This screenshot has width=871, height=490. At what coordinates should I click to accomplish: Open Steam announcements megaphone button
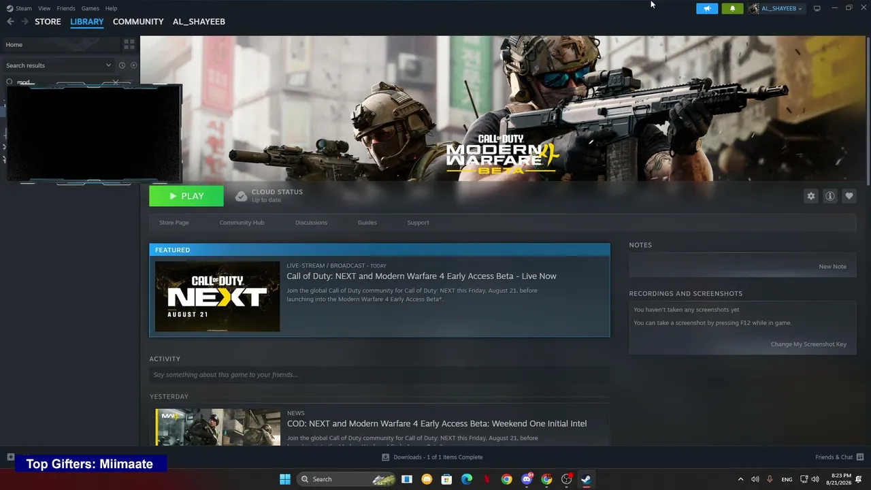coord(707,8)
